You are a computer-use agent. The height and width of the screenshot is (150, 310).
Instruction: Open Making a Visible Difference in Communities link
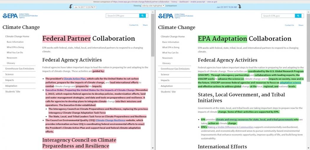click(x=230, y=127)
